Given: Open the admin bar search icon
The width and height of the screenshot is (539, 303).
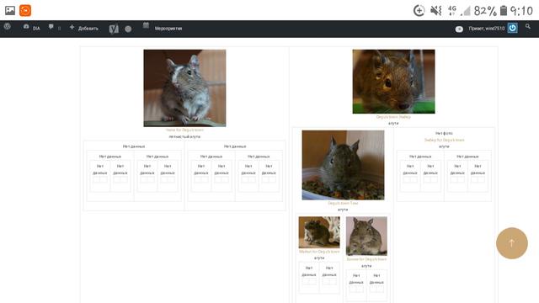Looking at the screenshot, I should coord(528,26).
